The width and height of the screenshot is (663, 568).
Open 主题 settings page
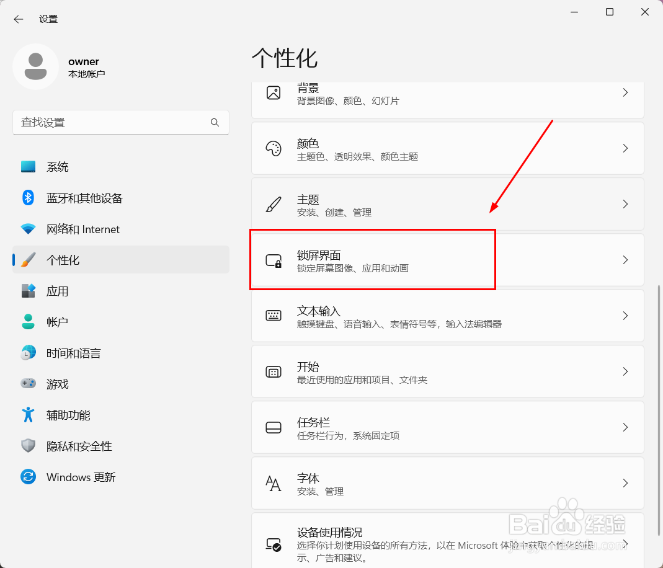tap(447, 204)
